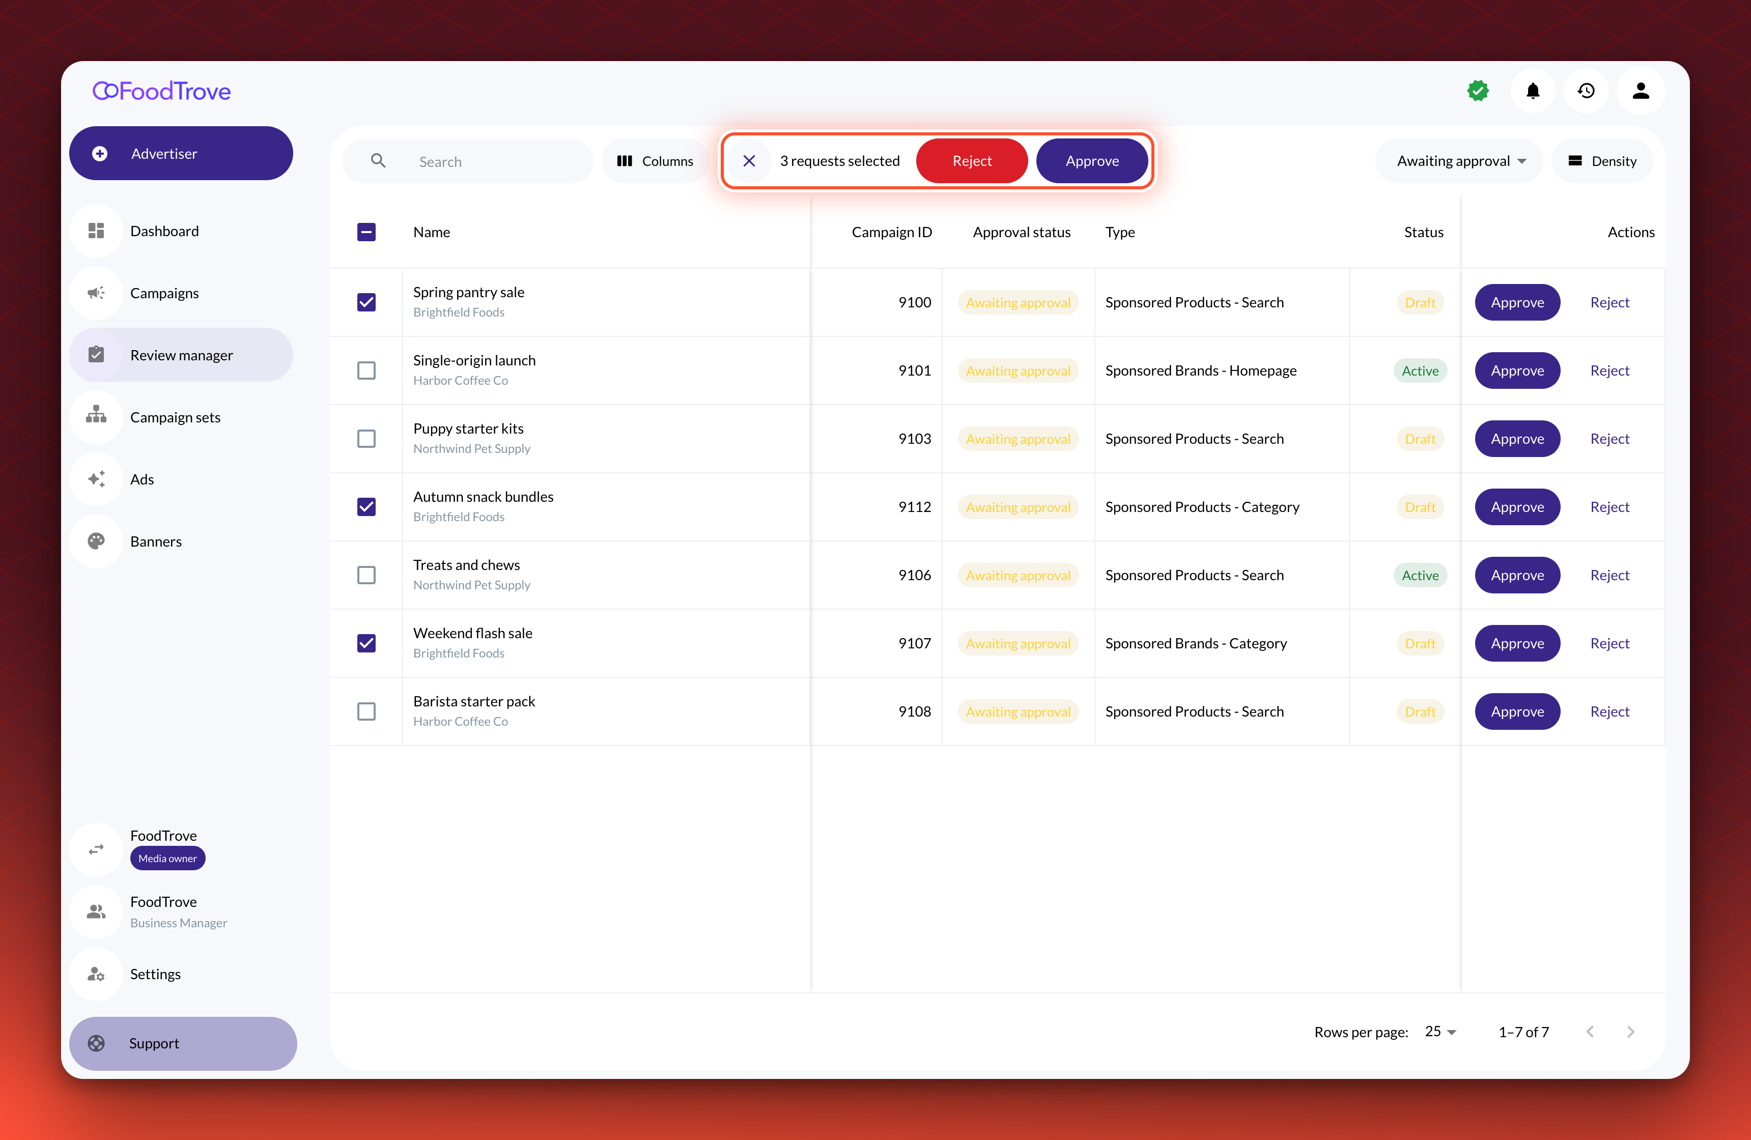
Task: Open the Columns chooser
Action: [x=655, y=160]
